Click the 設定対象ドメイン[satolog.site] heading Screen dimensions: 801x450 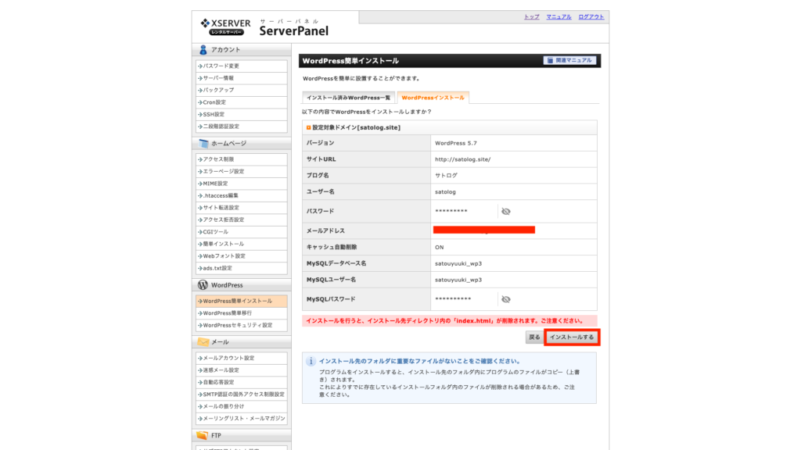(x=356, y=127)
